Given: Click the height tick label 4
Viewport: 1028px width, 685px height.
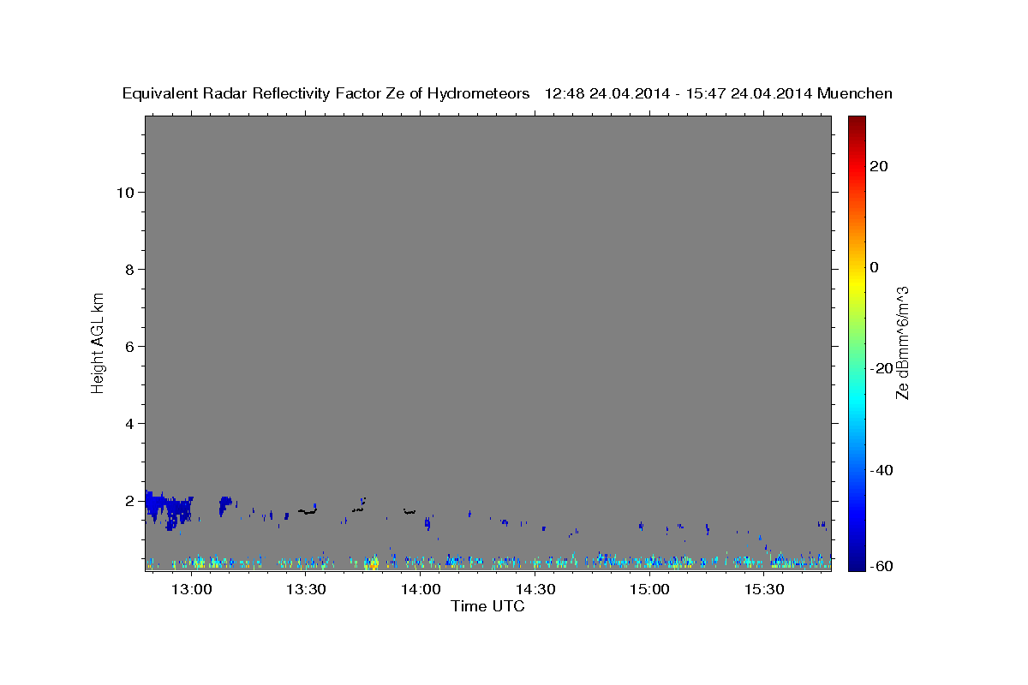Looking at the screenshot, I should pos(130,423).
